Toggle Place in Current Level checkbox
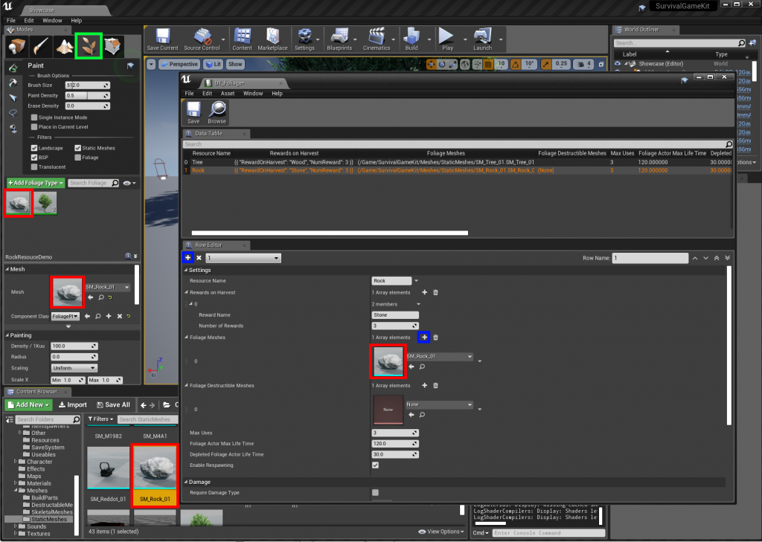 pyautogui.click(x=34, y=126)
